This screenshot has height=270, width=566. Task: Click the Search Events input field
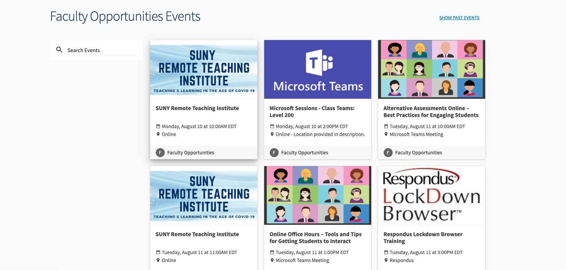pos(102,50)
